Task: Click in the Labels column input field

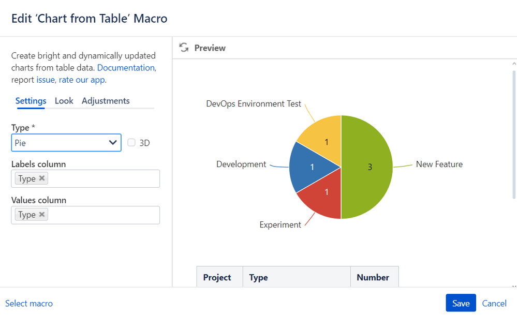Action: click(x=104, y=178)
